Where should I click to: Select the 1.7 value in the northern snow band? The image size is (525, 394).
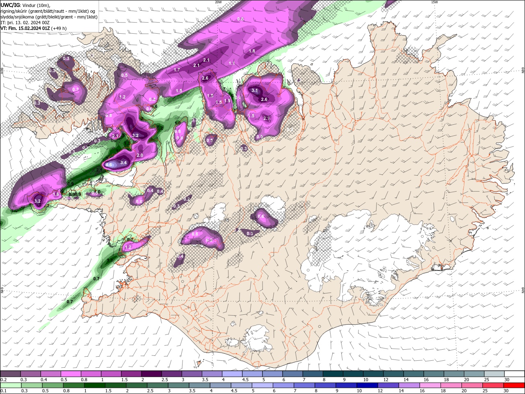[x=177, y=70]
